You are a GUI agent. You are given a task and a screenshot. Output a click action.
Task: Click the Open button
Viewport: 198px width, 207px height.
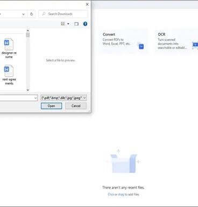(51, 106)
